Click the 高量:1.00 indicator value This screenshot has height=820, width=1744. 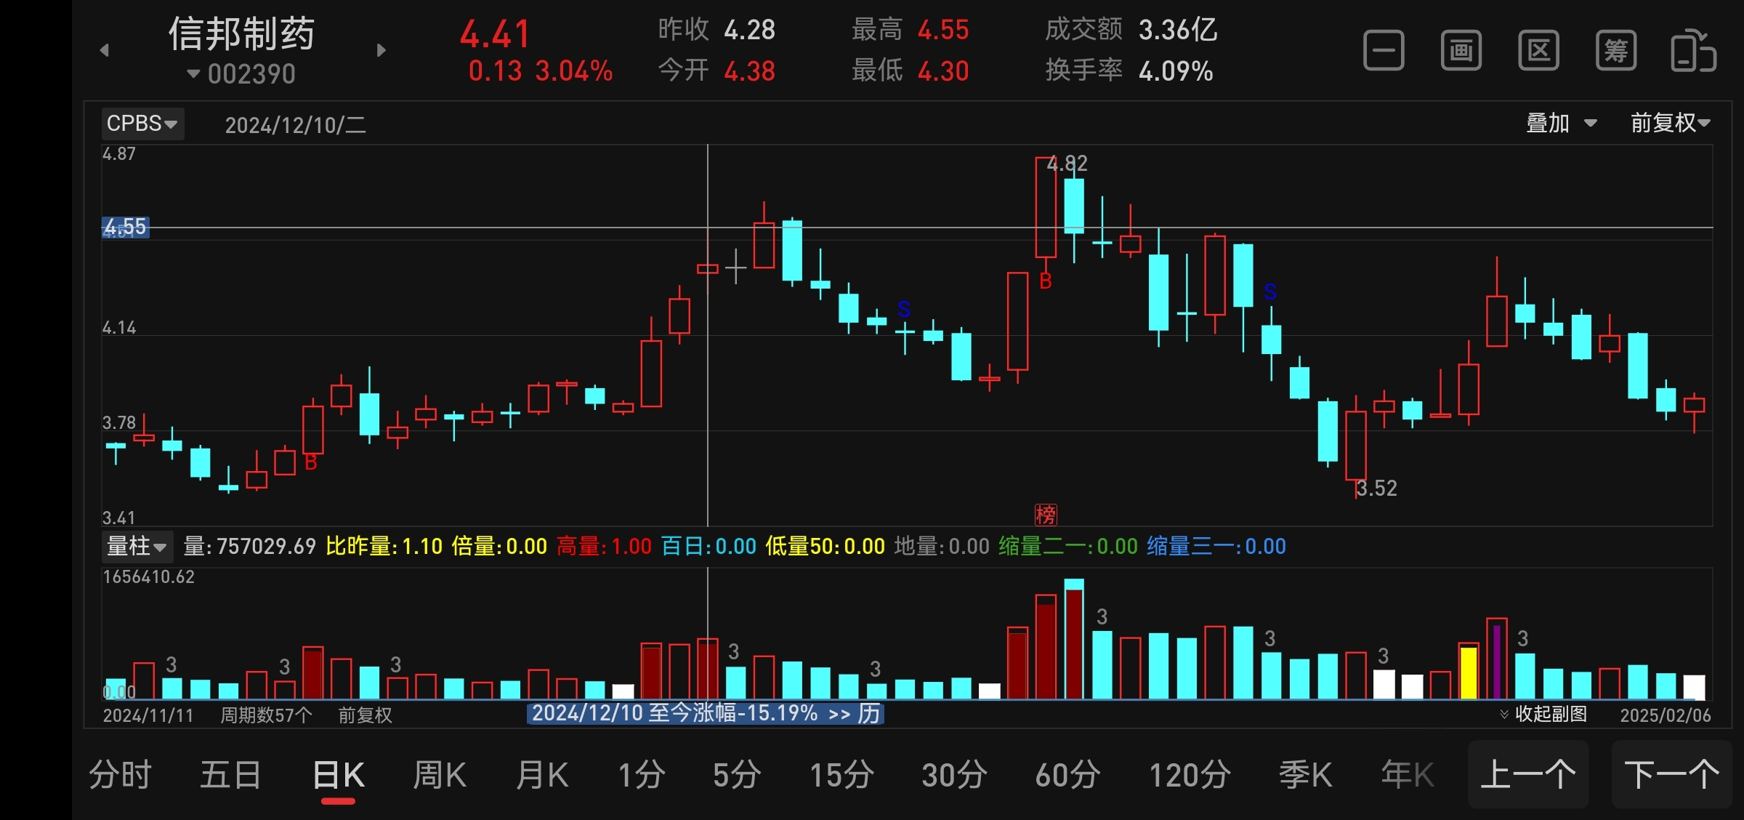click(x=605, y=546)
